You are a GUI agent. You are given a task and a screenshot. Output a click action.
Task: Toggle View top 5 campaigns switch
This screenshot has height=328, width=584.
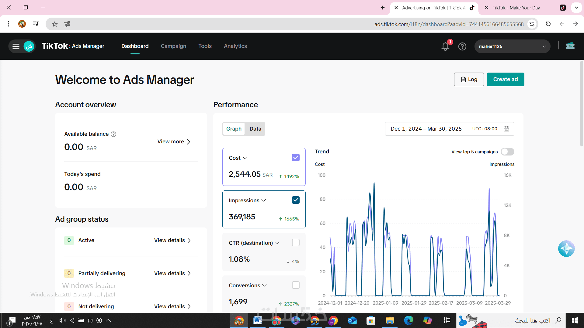click(507, 152)
